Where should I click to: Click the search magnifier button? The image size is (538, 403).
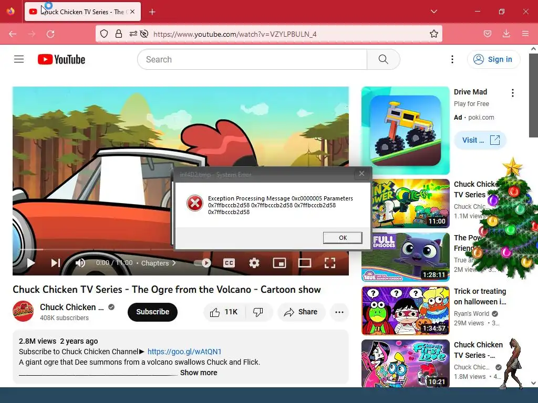click(383, 59)
